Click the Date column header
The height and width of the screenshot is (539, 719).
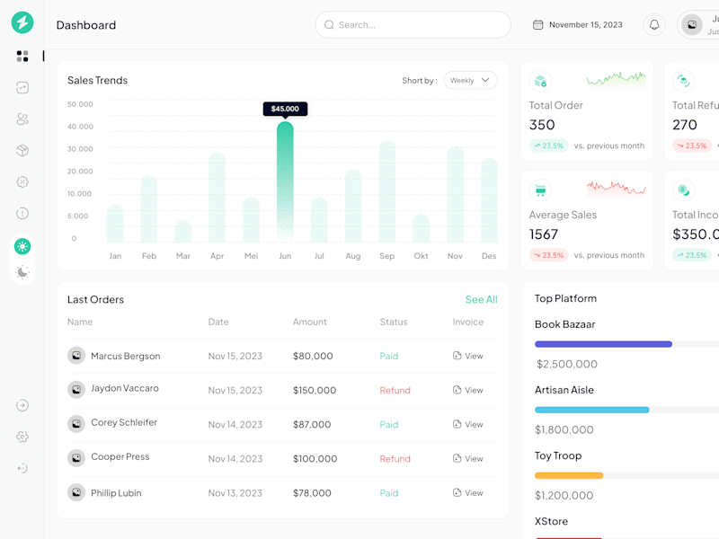coord(218,322)
